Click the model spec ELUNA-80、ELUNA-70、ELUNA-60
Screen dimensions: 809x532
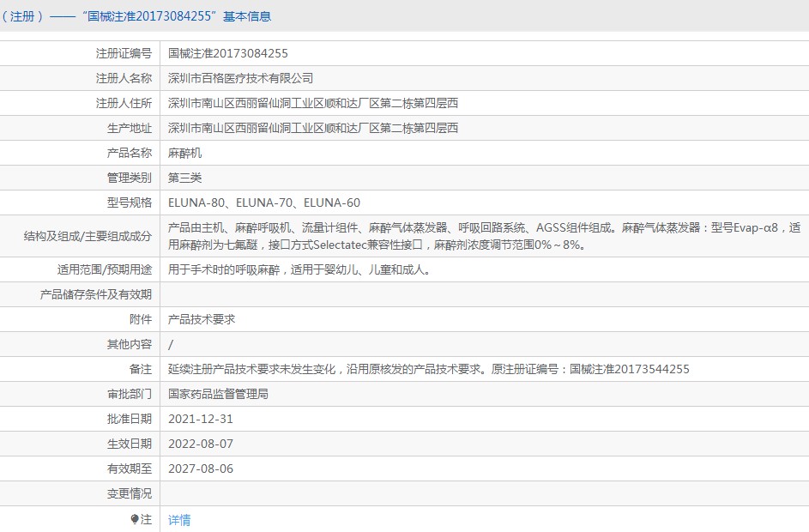pyautogui.click(x=263, y=203)
